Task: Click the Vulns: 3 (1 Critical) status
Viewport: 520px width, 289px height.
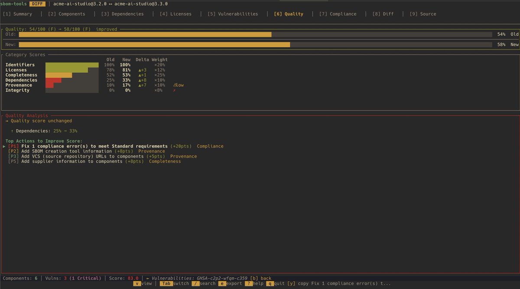Action: (x=74, y=278)
